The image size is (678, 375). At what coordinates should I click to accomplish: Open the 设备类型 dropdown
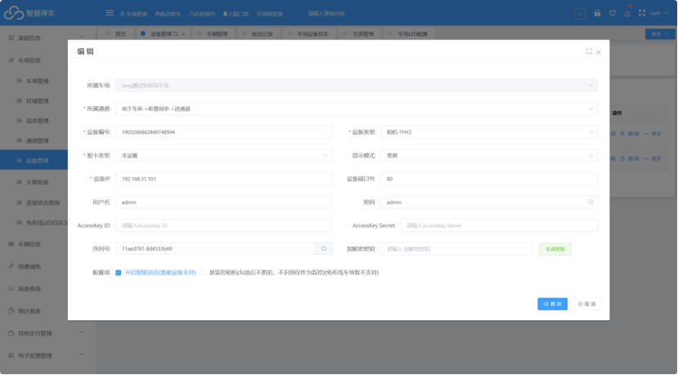489,132
